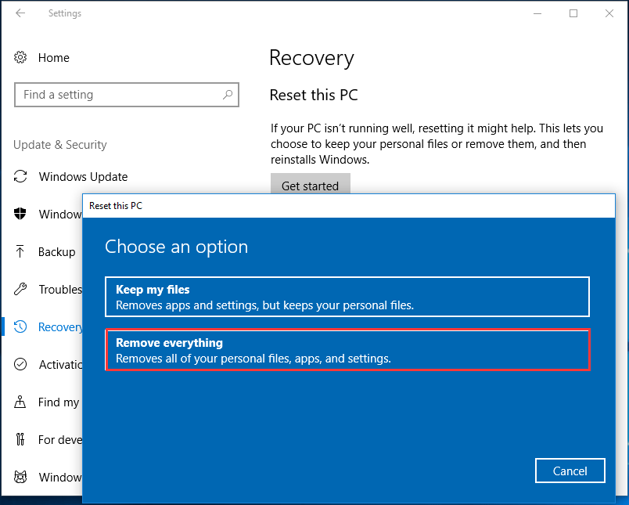Click the Choose an option heading
Viewport: 629px width, 505px height.
click(x=177, y=247)
